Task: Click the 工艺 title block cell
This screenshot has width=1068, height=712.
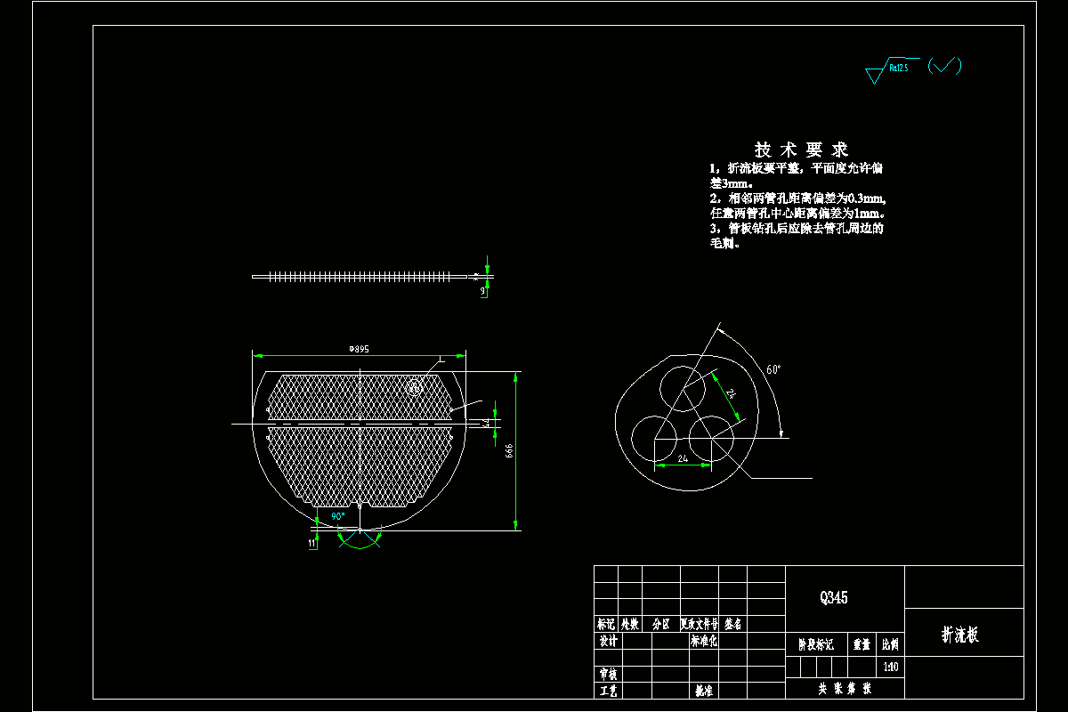Action: pos(608,691)
